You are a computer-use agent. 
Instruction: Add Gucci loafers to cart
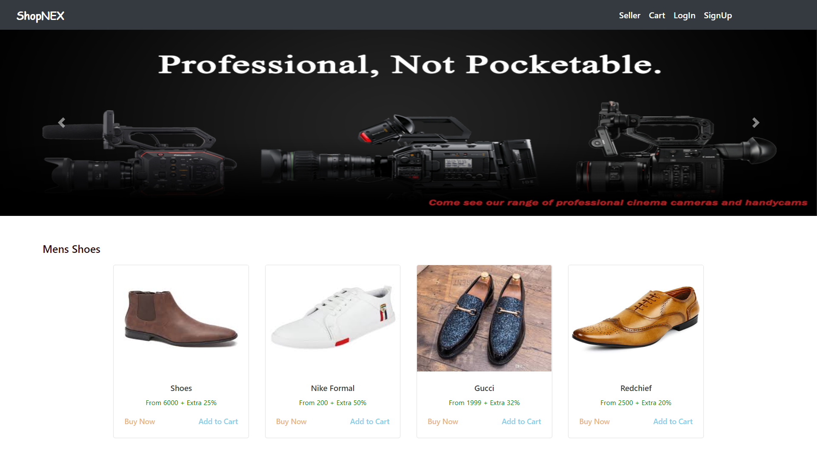tap(521, 421)
